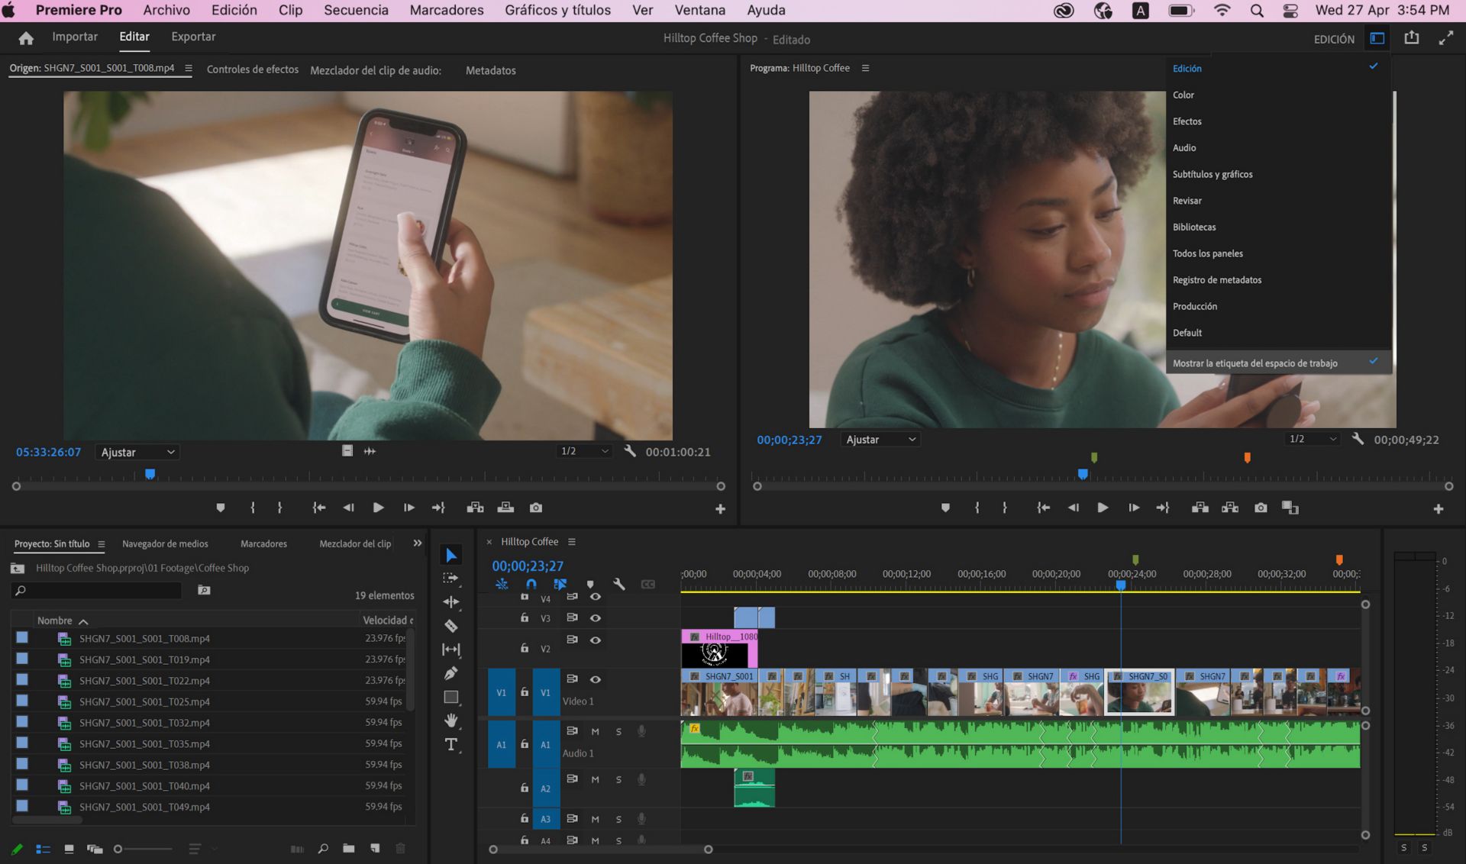Open the 1/2 playback resolution dropdown

584,451
